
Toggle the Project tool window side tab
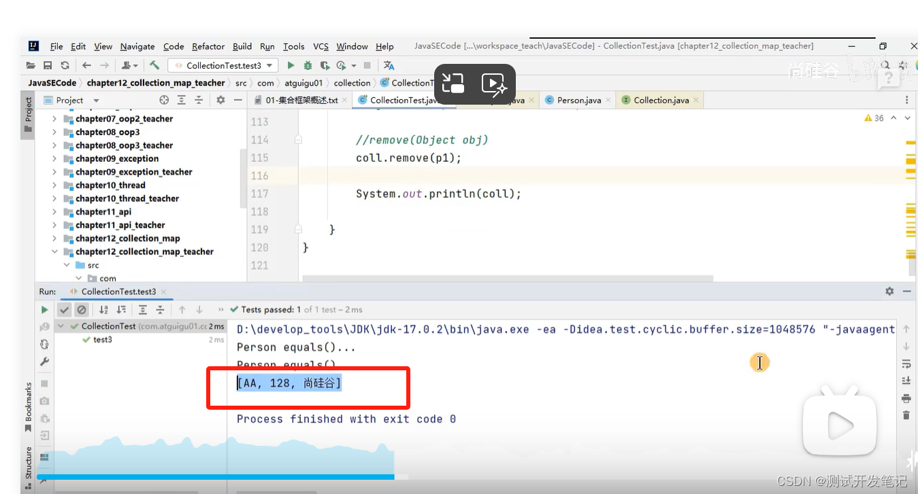pos(29,116)
